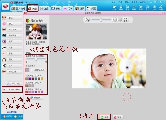Click 选择其他颜色 button
166x120 pixels.
(x=39, y=70)
